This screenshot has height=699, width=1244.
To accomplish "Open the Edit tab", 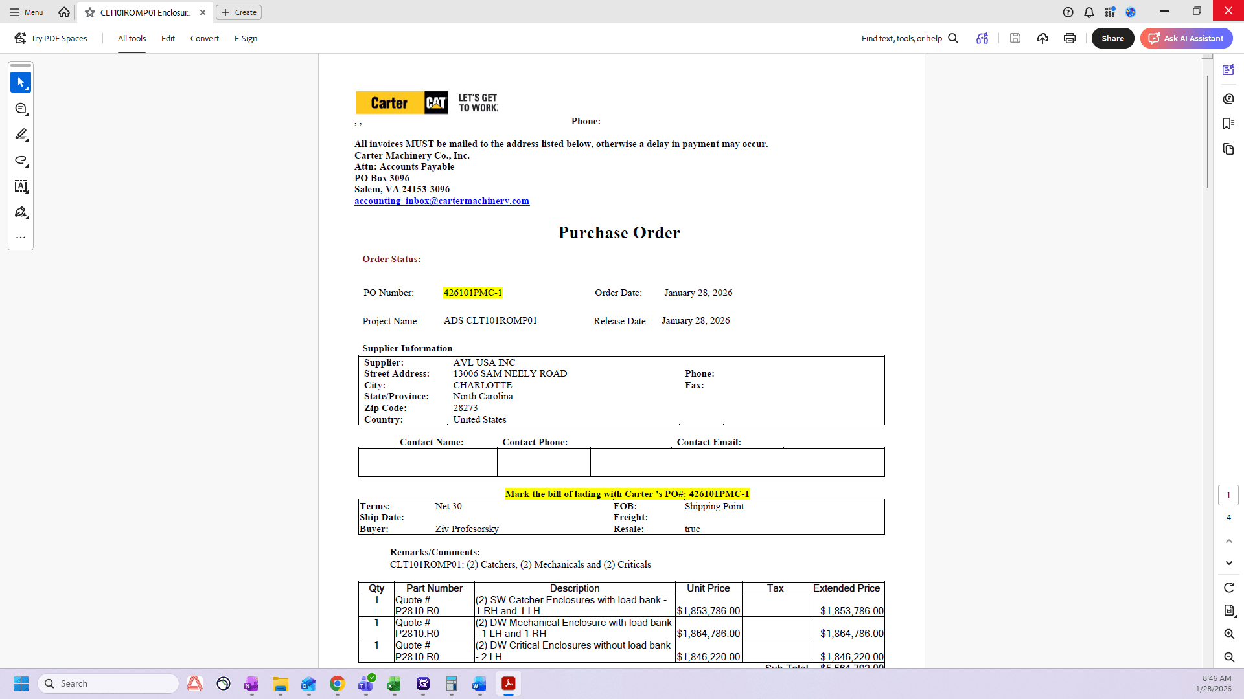I will pos(168,38).
